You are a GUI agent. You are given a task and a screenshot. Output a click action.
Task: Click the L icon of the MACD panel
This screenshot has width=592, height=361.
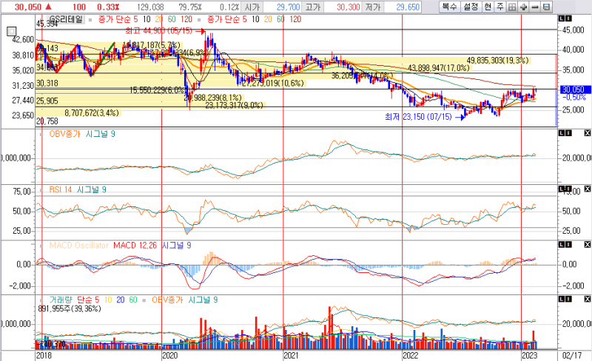[561, 244]
